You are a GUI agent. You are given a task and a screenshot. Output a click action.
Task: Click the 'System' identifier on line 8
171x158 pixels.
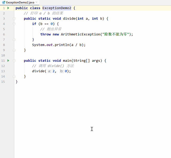point(38,45)
